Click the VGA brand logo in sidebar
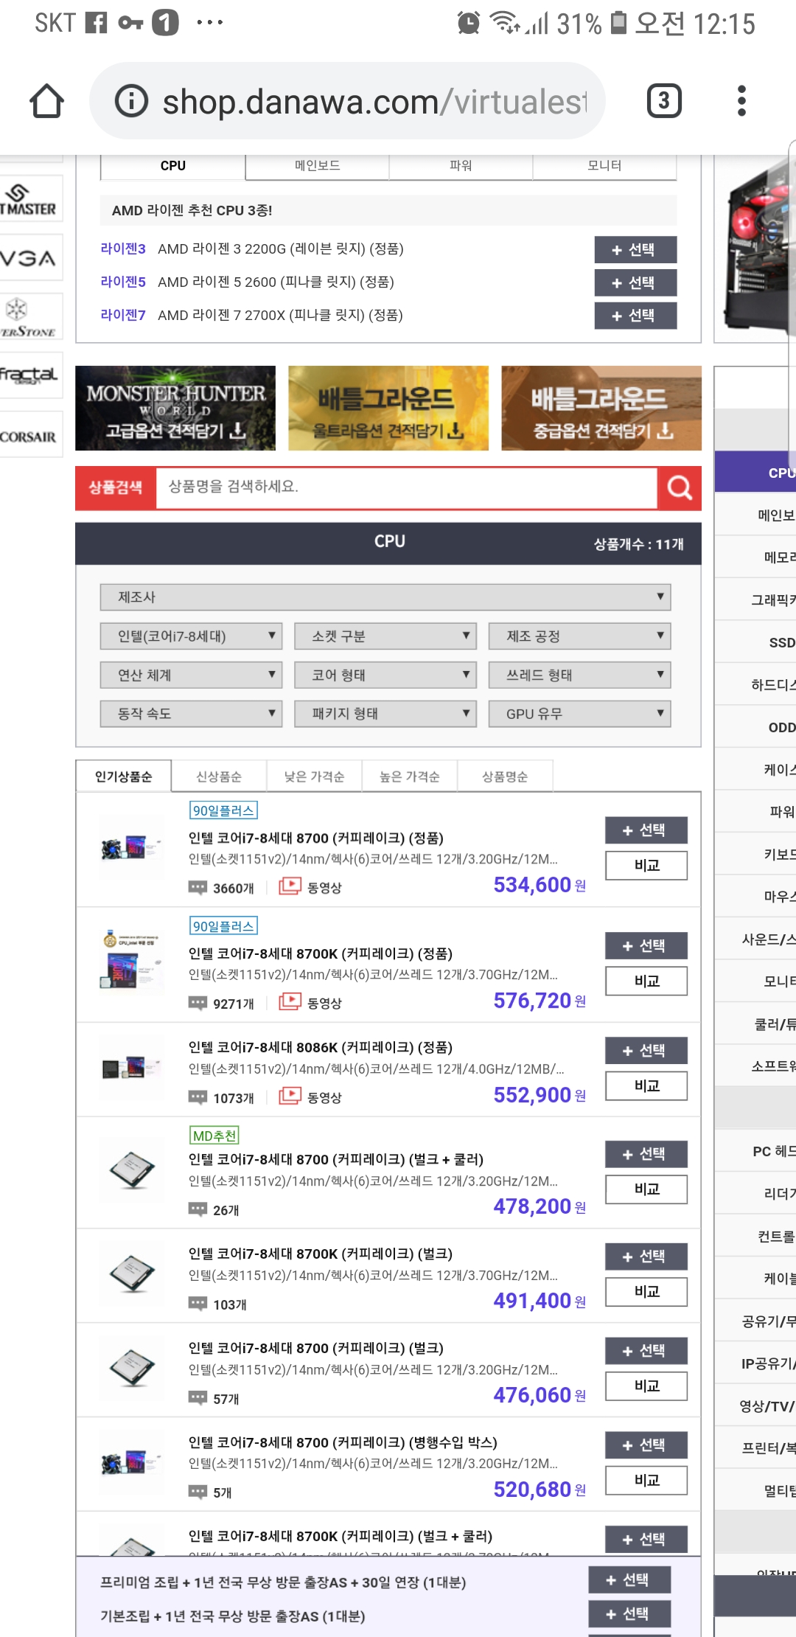796x1637 pixels. point(29,258)
